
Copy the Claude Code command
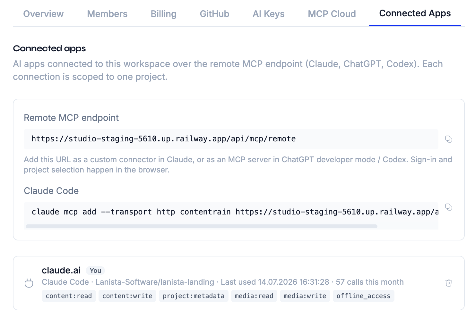click(449, 207)
